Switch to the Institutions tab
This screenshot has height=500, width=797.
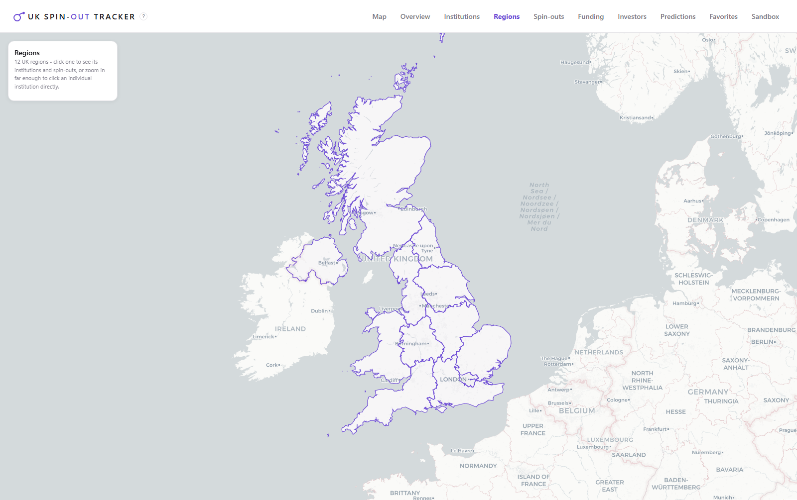[462, 16]
